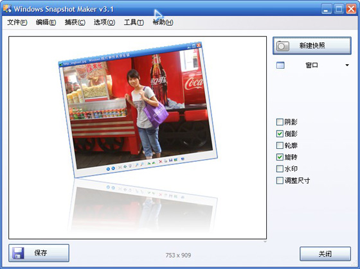This screenshot has height=269, width=360.
Task: Open the 工具(T) tools menu
Action: point(134,22)
